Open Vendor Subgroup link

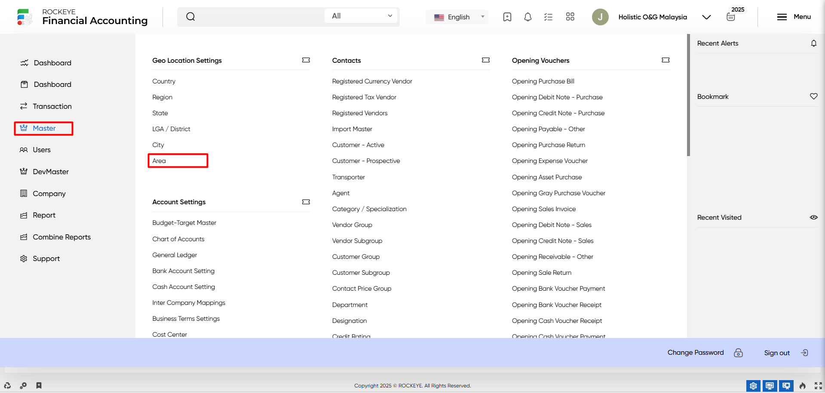pos(357,241)
